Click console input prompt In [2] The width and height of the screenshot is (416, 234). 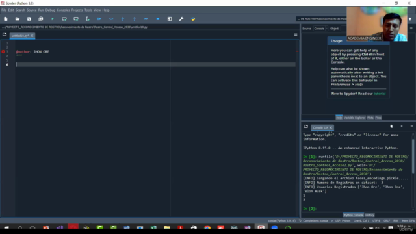pos(309,209)
